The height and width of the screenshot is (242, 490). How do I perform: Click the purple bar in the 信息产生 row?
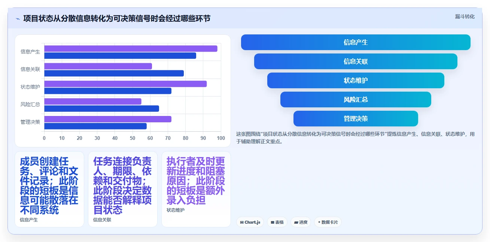pyautogui.click(x=131, y=49)
